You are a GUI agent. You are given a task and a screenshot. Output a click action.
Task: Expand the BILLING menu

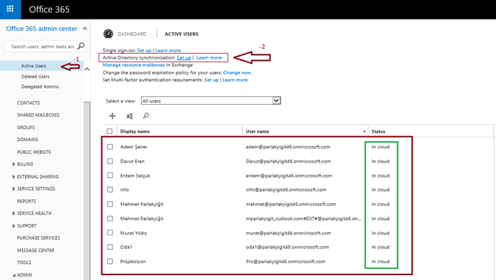click(13, 164)
